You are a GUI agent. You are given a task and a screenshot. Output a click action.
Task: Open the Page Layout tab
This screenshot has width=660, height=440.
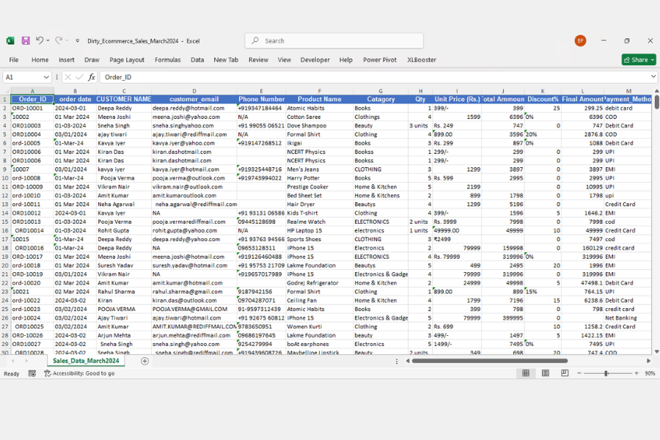point(127,60)
